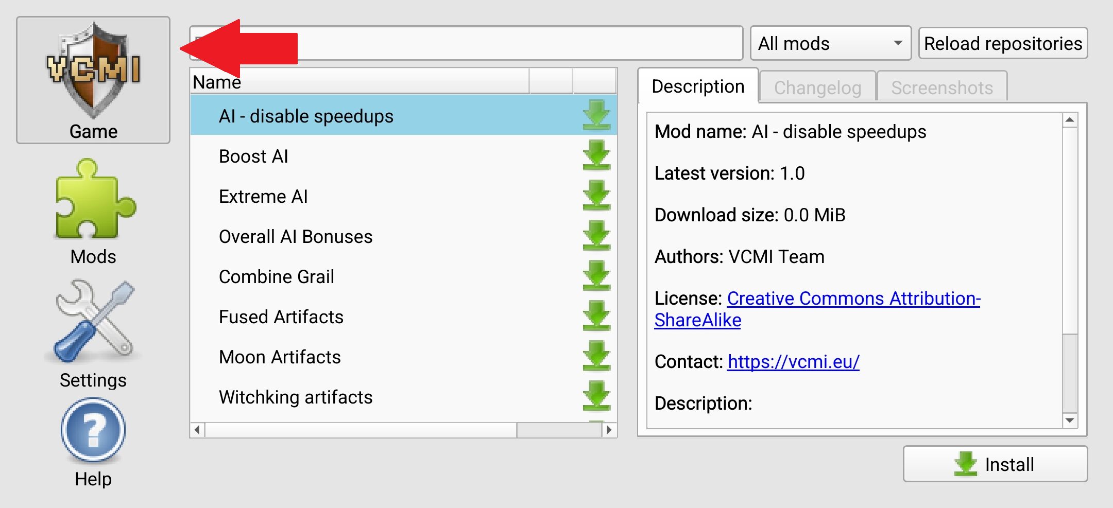Open the VCMI Game launcher section
Screen dimensions: 1113x508
pos(93,80)
